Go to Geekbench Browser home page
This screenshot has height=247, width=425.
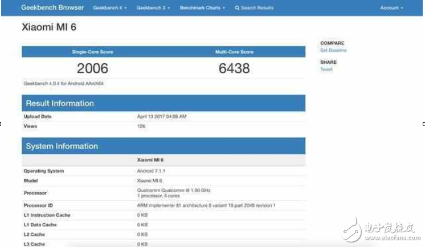point(52,8)
